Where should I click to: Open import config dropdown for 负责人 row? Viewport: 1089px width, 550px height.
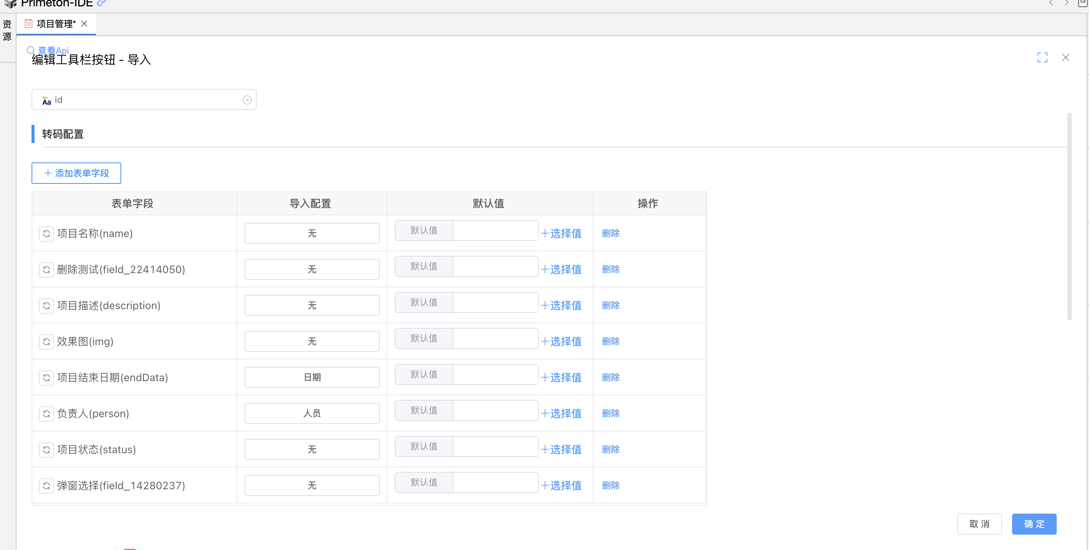[x=312, y=413]
